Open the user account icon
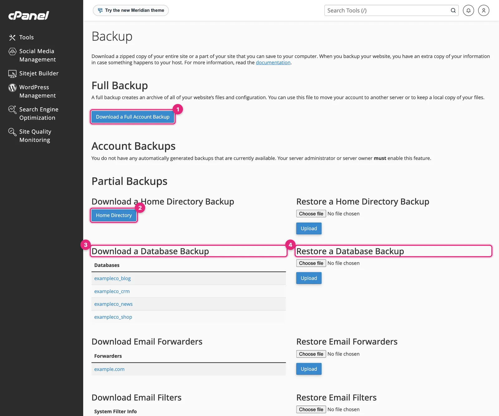This screenshot has height=416, width=499. (x=483, y=10)
